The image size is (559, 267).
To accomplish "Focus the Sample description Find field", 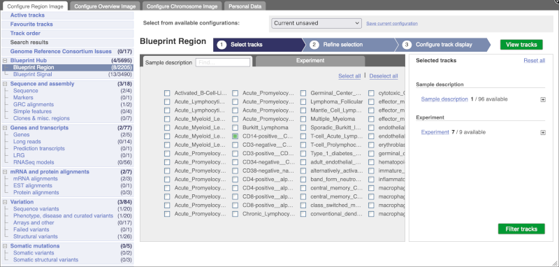I will [223, 62].
